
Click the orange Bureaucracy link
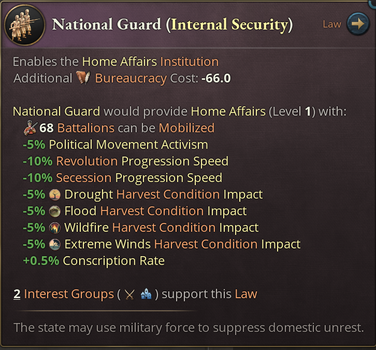pos(131,78)
